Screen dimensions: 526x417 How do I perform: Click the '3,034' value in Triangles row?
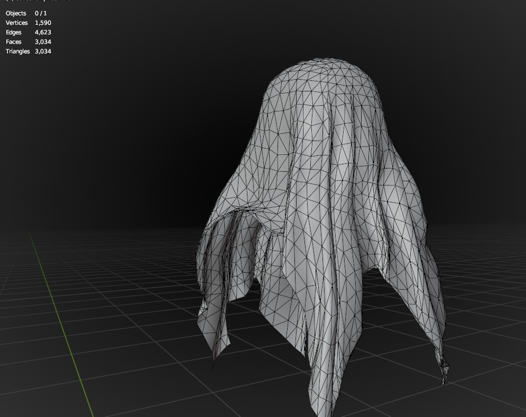[43, 51]
